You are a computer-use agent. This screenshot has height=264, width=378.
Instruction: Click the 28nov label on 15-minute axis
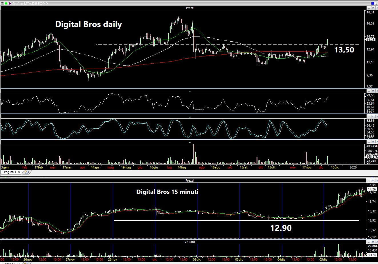tap(113, 260)
